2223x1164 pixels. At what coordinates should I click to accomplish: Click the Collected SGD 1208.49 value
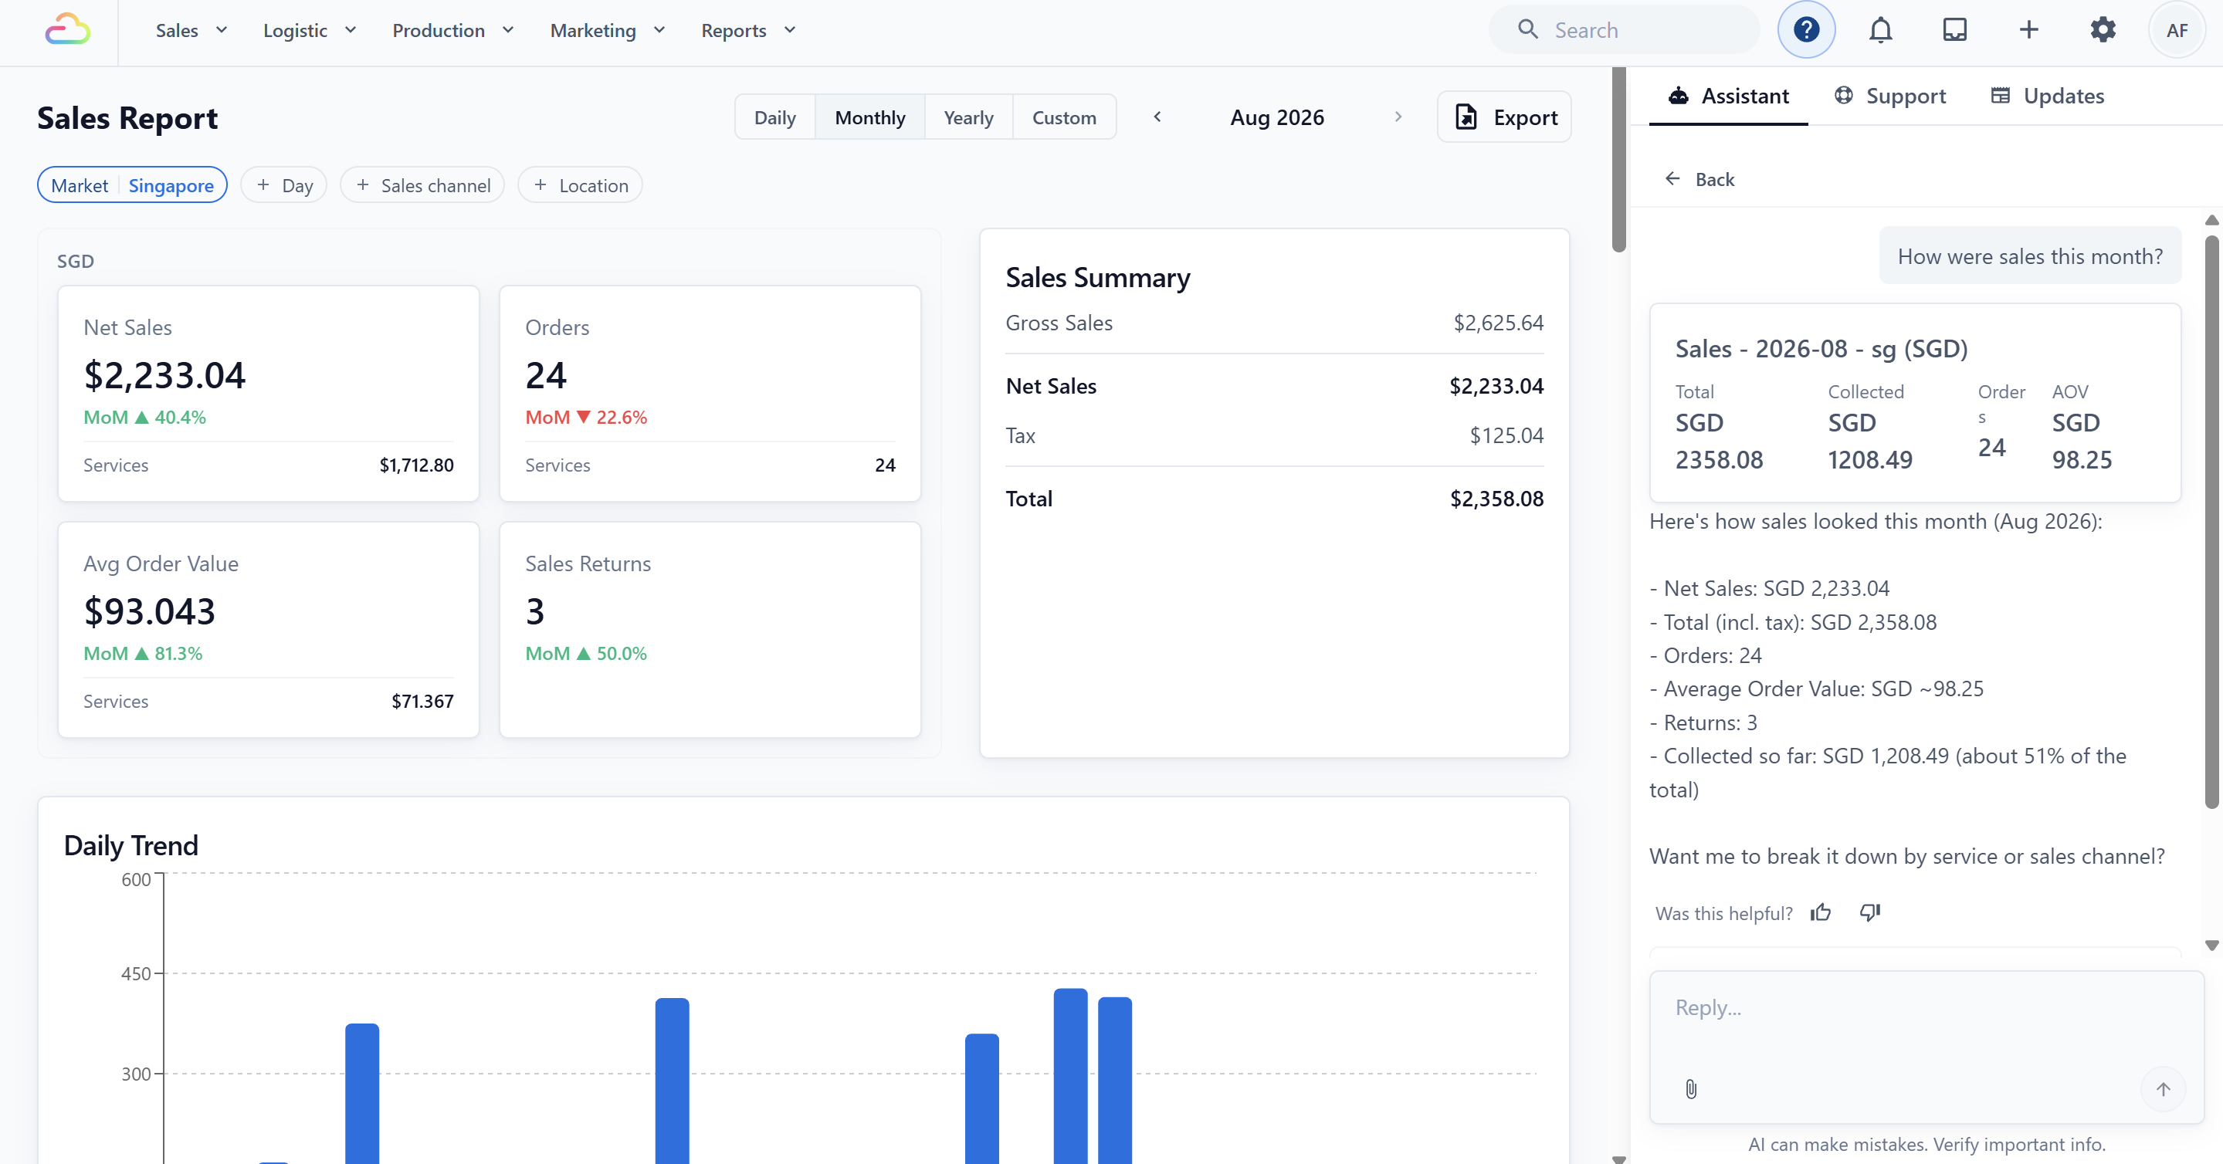tap(1870, 441)
